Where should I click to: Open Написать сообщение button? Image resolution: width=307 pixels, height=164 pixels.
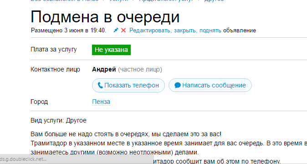coord(210,85)
